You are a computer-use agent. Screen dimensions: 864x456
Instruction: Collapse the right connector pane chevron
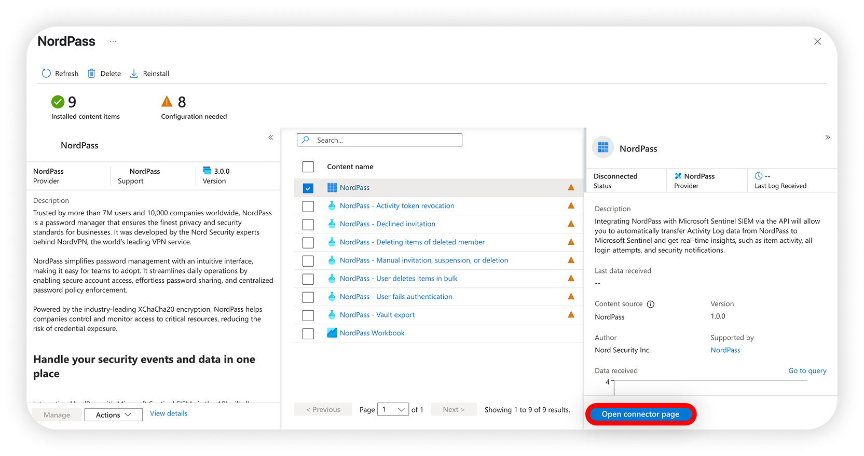[828, 137]
